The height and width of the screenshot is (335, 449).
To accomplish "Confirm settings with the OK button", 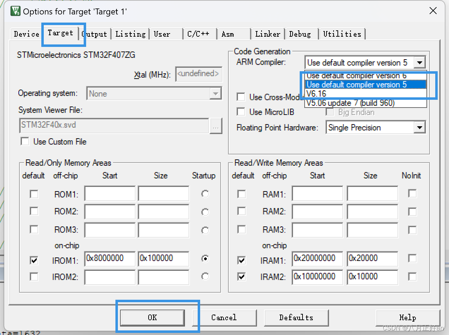I will click(x=152, y=317).
